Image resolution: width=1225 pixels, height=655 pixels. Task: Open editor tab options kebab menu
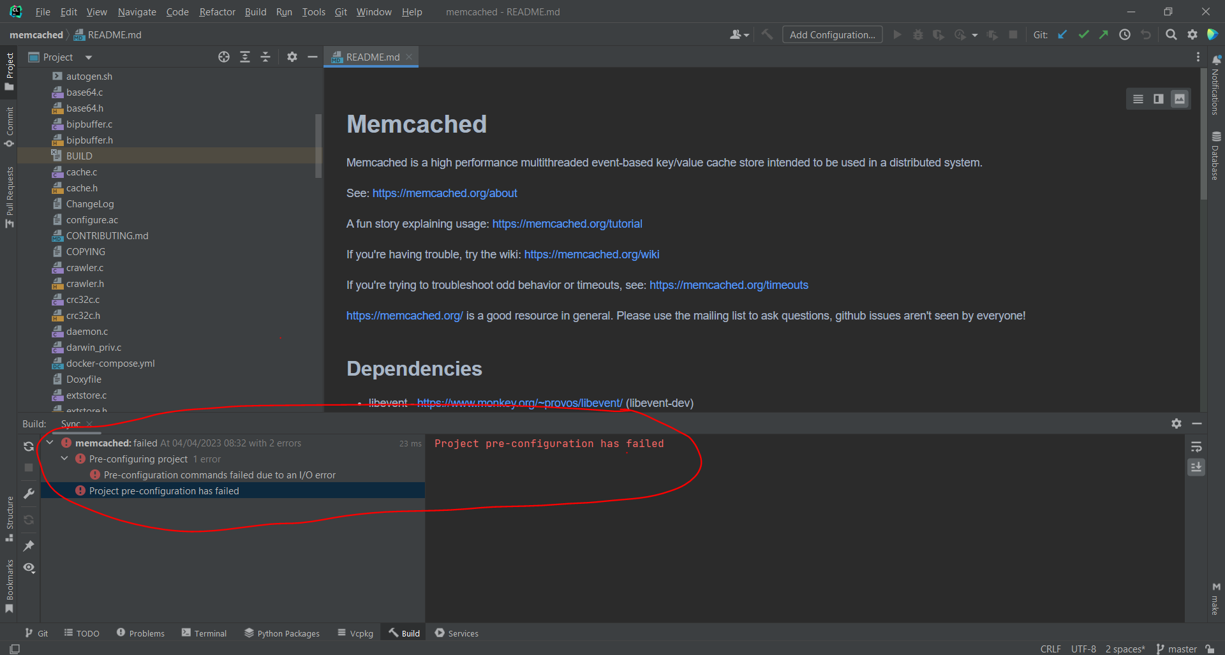1198,57
